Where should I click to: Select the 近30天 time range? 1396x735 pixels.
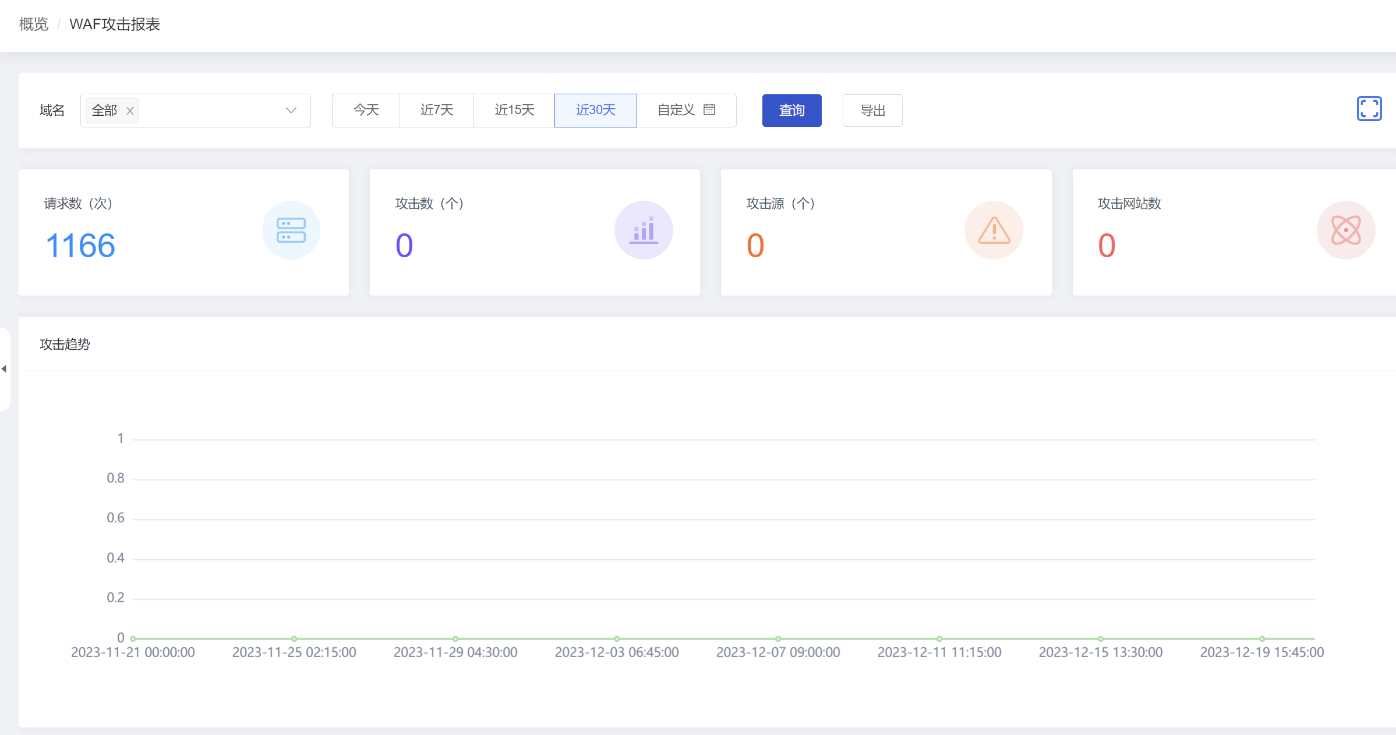595,110
